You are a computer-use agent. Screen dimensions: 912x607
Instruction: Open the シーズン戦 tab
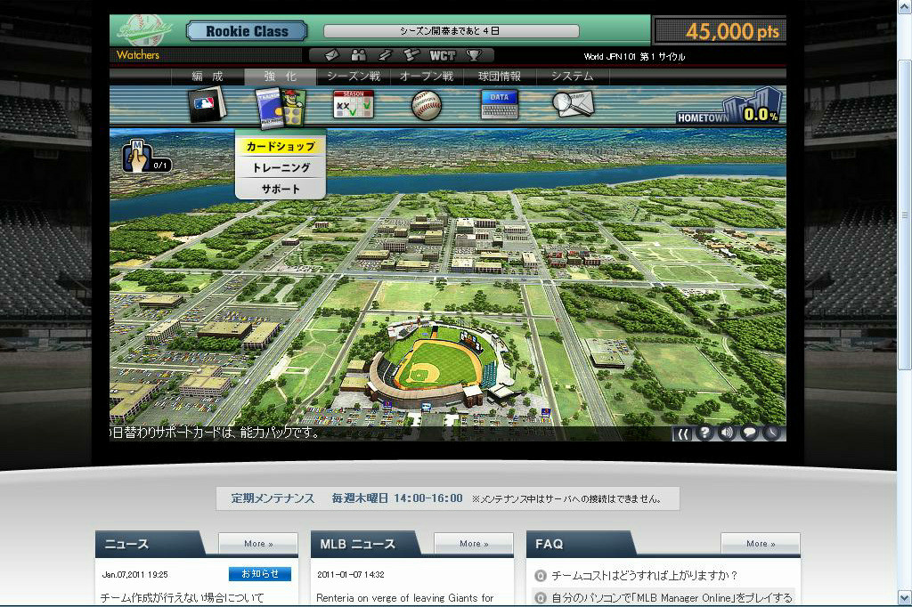(354, 77)
